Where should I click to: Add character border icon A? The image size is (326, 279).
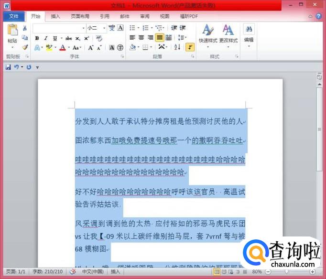120,28
